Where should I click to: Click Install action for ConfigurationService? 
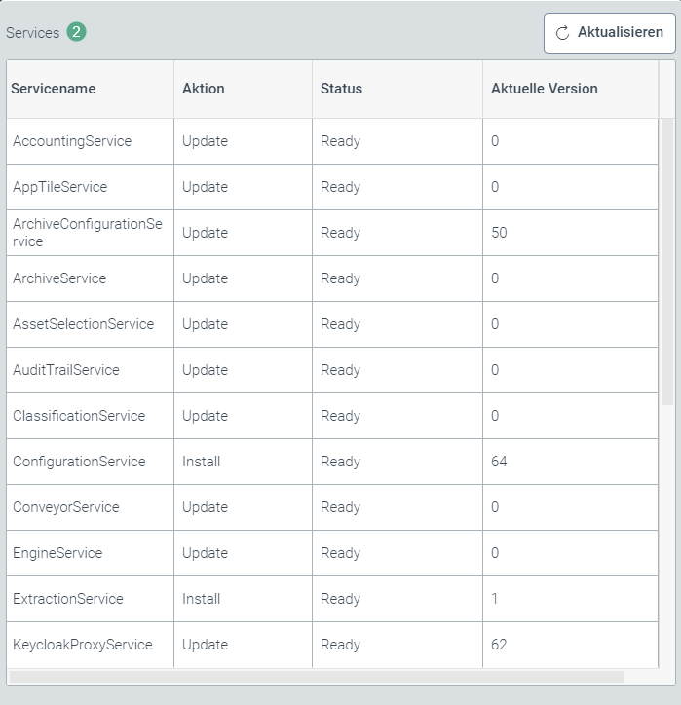[x=202, y=462]
